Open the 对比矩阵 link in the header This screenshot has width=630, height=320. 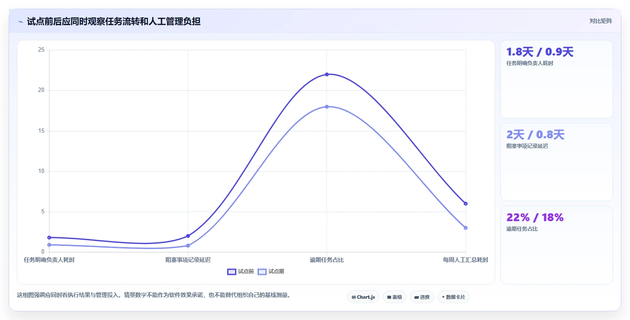coord(601,21)
